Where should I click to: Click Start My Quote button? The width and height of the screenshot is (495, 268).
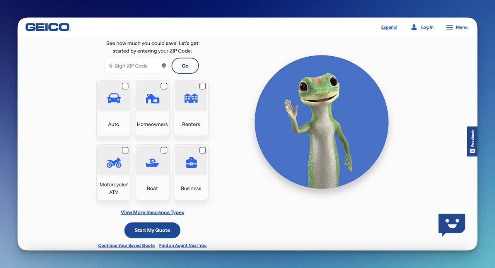(152, 230)
